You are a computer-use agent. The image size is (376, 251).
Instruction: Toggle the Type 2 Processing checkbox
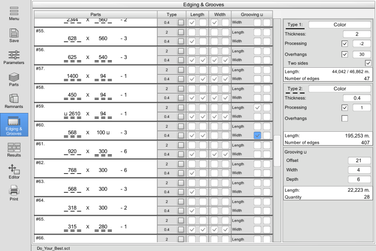pos(345,108)
